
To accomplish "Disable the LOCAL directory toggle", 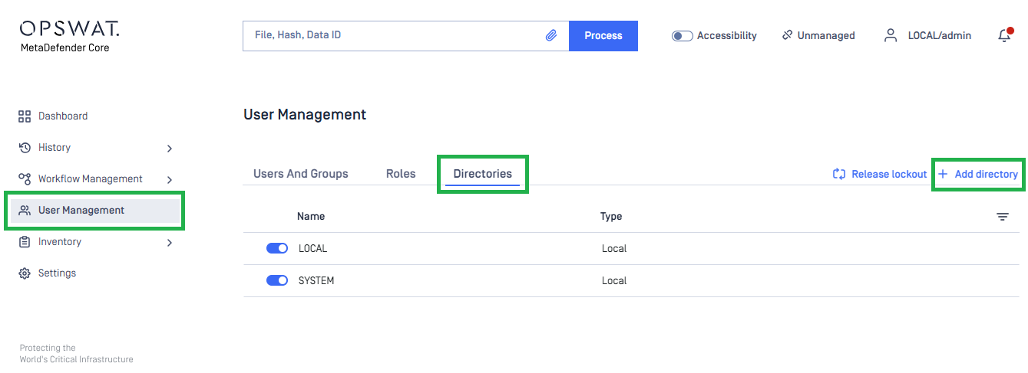I will click(276, 248).
